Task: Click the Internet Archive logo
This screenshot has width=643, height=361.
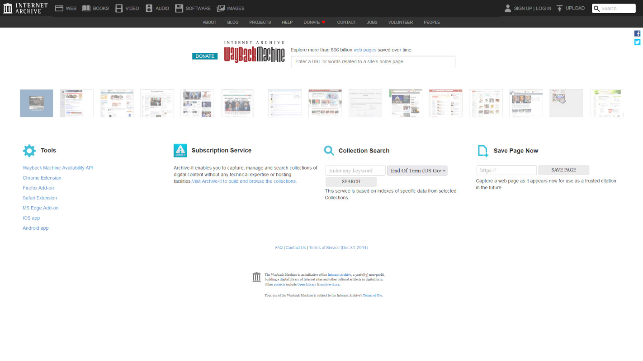Action: pyautogui.click(x=25, y=8)
